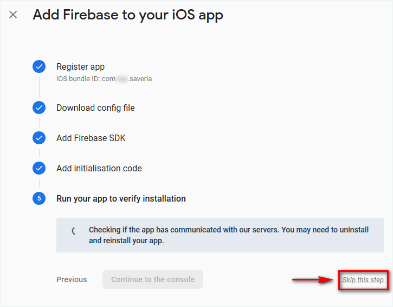Close the Add Firebase dialog with X
The image size is (393, 307).
coord(13,15)
